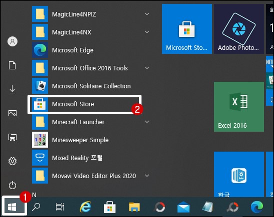Open Microsoft Store pinned tile
The width and height of the screenshot is (274, 217).
click(187, 29)
